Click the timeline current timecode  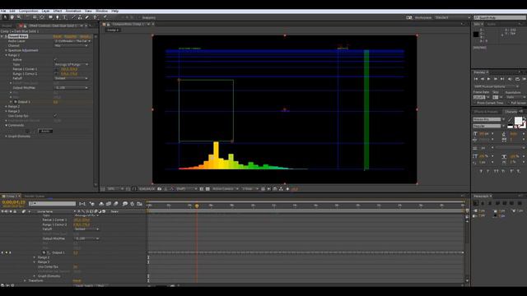(x=14, y=202)
